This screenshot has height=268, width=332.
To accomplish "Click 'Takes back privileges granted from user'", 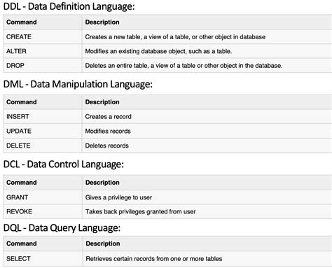I will 140,212.
